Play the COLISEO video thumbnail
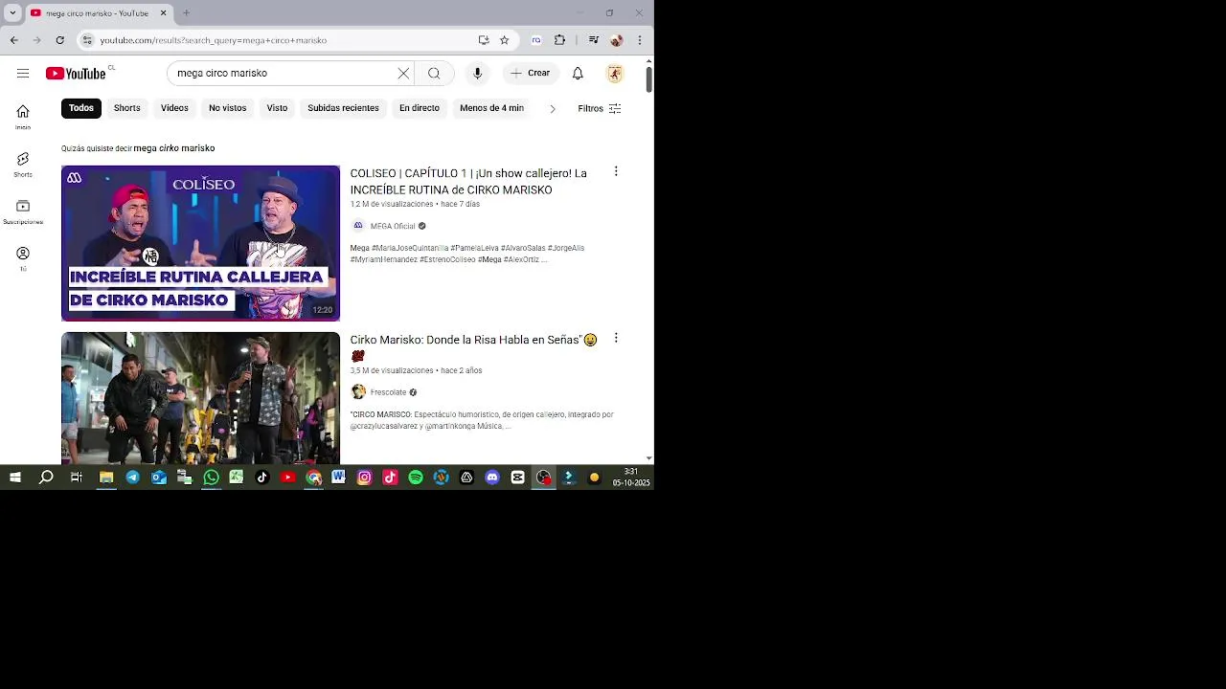 pyautogui.click(x=200, y=243)
